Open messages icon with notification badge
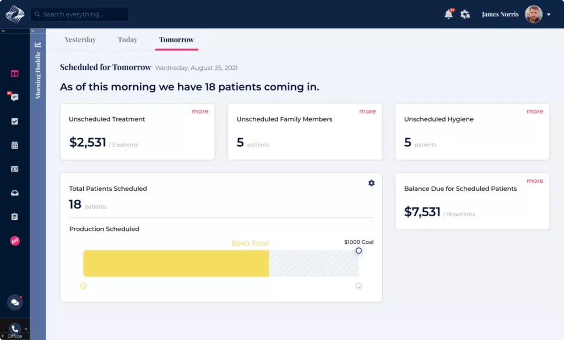This screenshot has width=564, height=340. [x=14, y=97]
